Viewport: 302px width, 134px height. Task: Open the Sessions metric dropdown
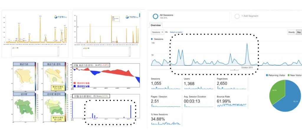tap(157, 32)
